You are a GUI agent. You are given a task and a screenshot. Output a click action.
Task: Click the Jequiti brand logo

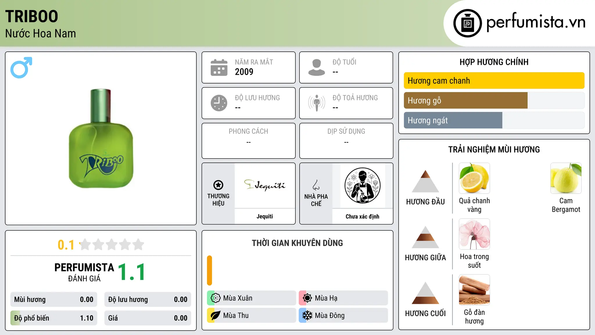pyautogui.click(x=265, y=185)
